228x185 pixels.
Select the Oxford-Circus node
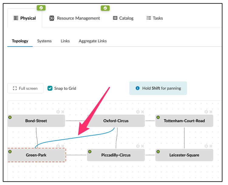pyautogui.click(x=116, y=121)
